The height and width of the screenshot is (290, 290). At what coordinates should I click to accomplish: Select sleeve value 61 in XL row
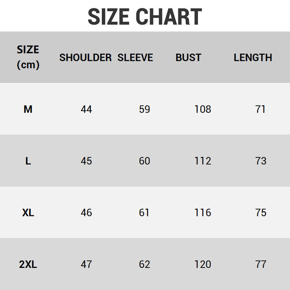point(144,213)
